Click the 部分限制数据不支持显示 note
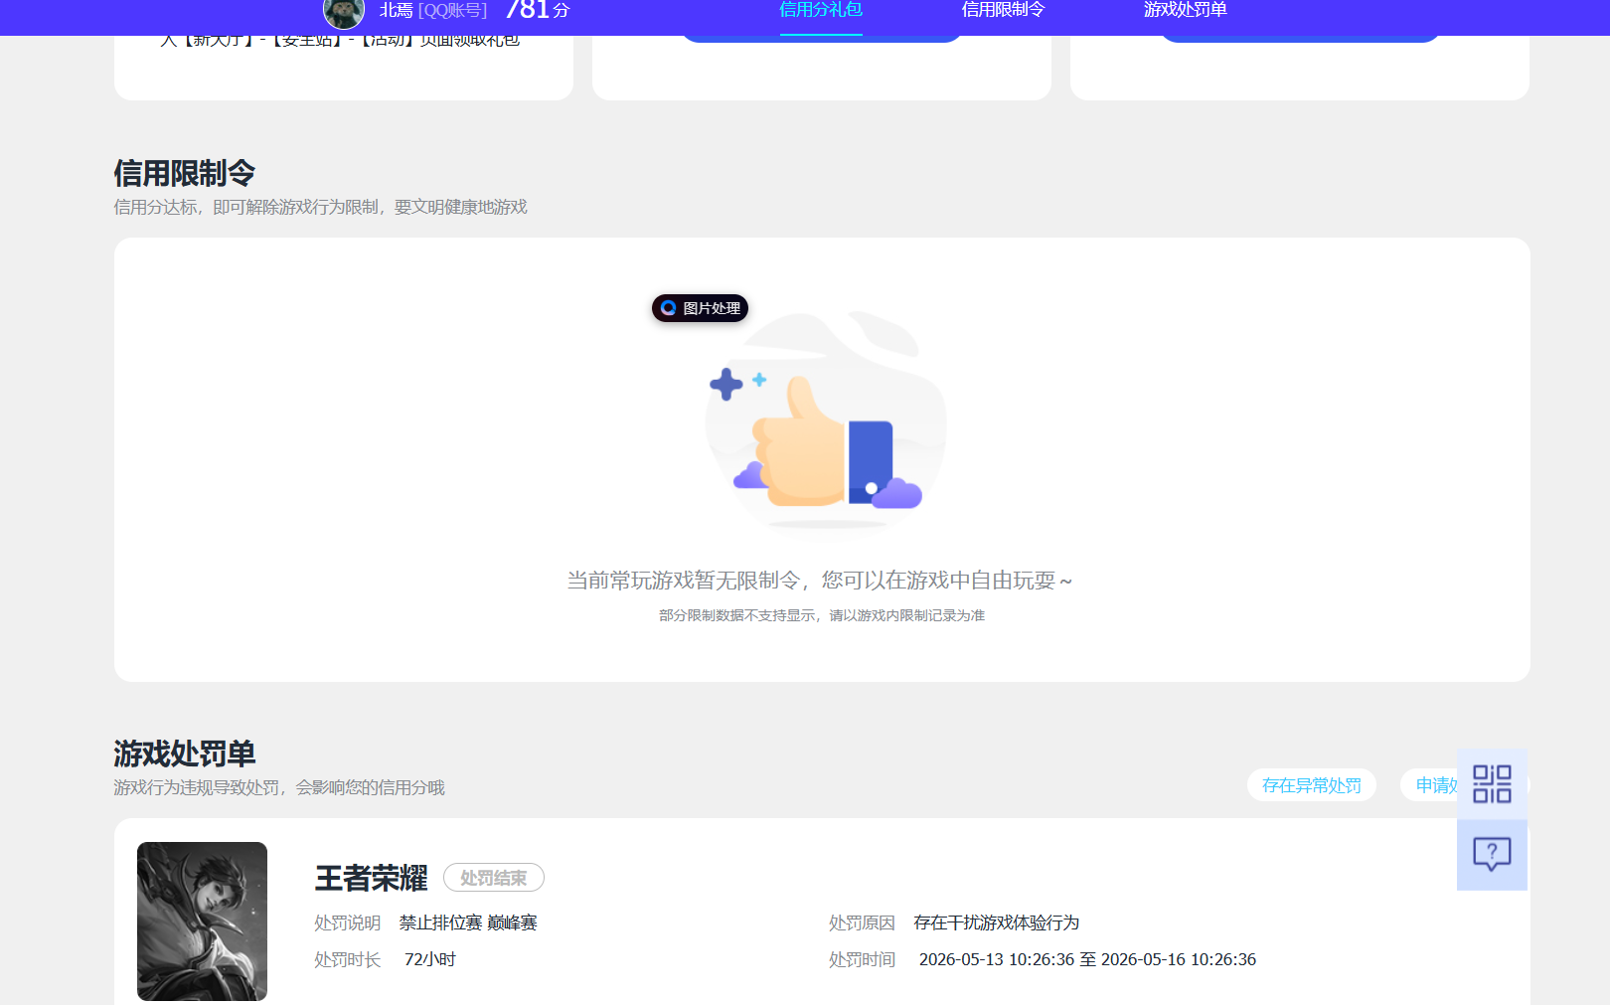Image resolution: width=1610 pixels, height=1005 pixels. (x=822, y=615)
